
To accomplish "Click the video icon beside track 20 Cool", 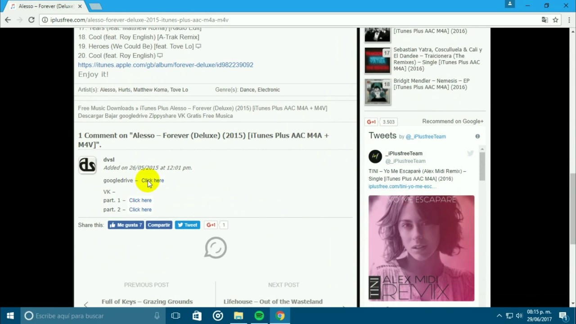I will (x=160, y=56).
